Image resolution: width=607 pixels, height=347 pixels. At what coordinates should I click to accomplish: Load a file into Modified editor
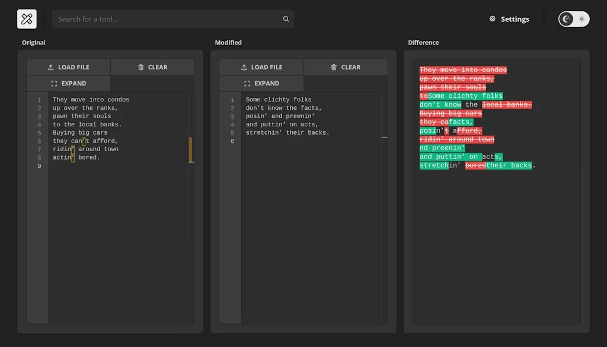click(261, 68)
